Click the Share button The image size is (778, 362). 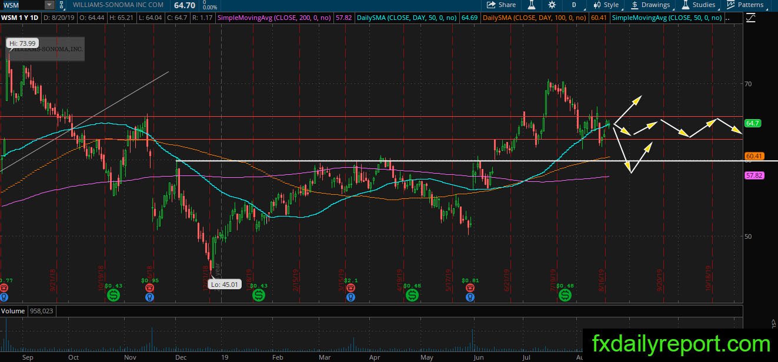pyautogui.click(x=501, y=5)
